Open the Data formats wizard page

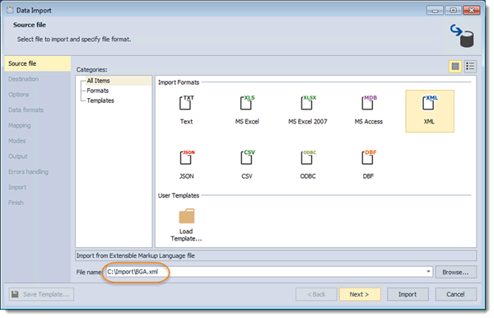[x=26, y=110]
